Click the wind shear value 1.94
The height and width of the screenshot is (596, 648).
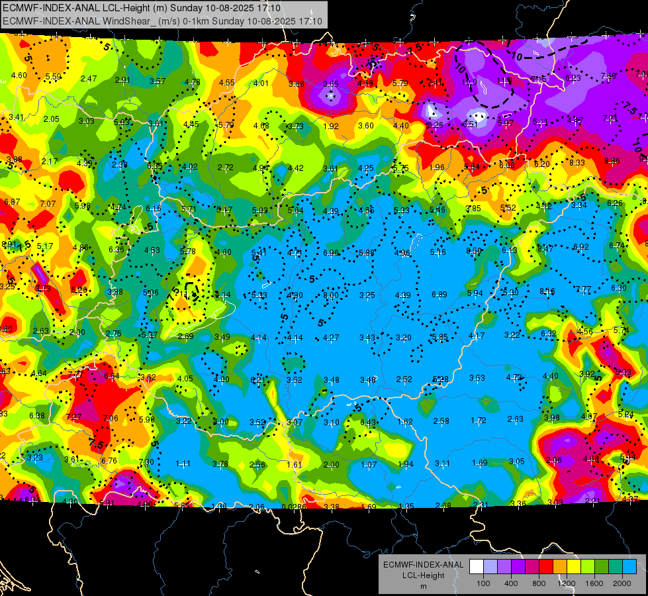tap(405, 464)
